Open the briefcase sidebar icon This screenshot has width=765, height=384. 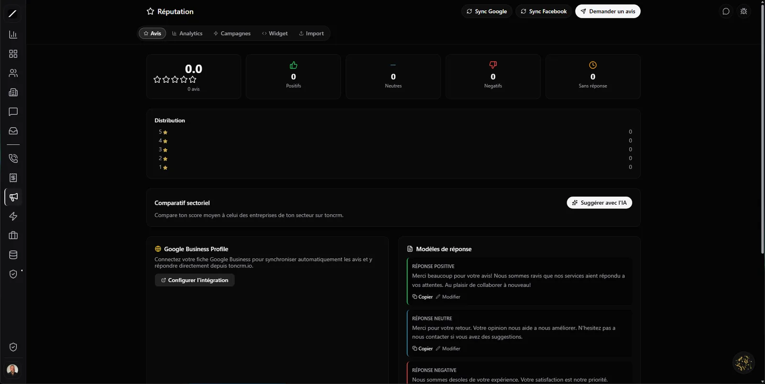13,235
